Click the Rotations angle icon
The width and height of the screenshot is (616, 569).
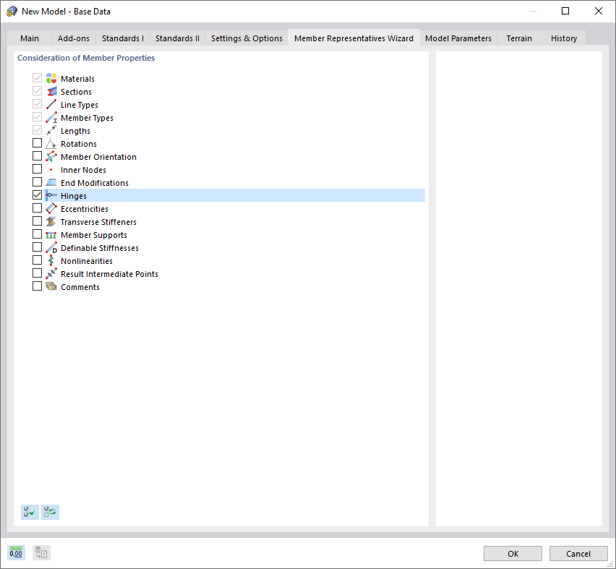[x=51, y=143]
